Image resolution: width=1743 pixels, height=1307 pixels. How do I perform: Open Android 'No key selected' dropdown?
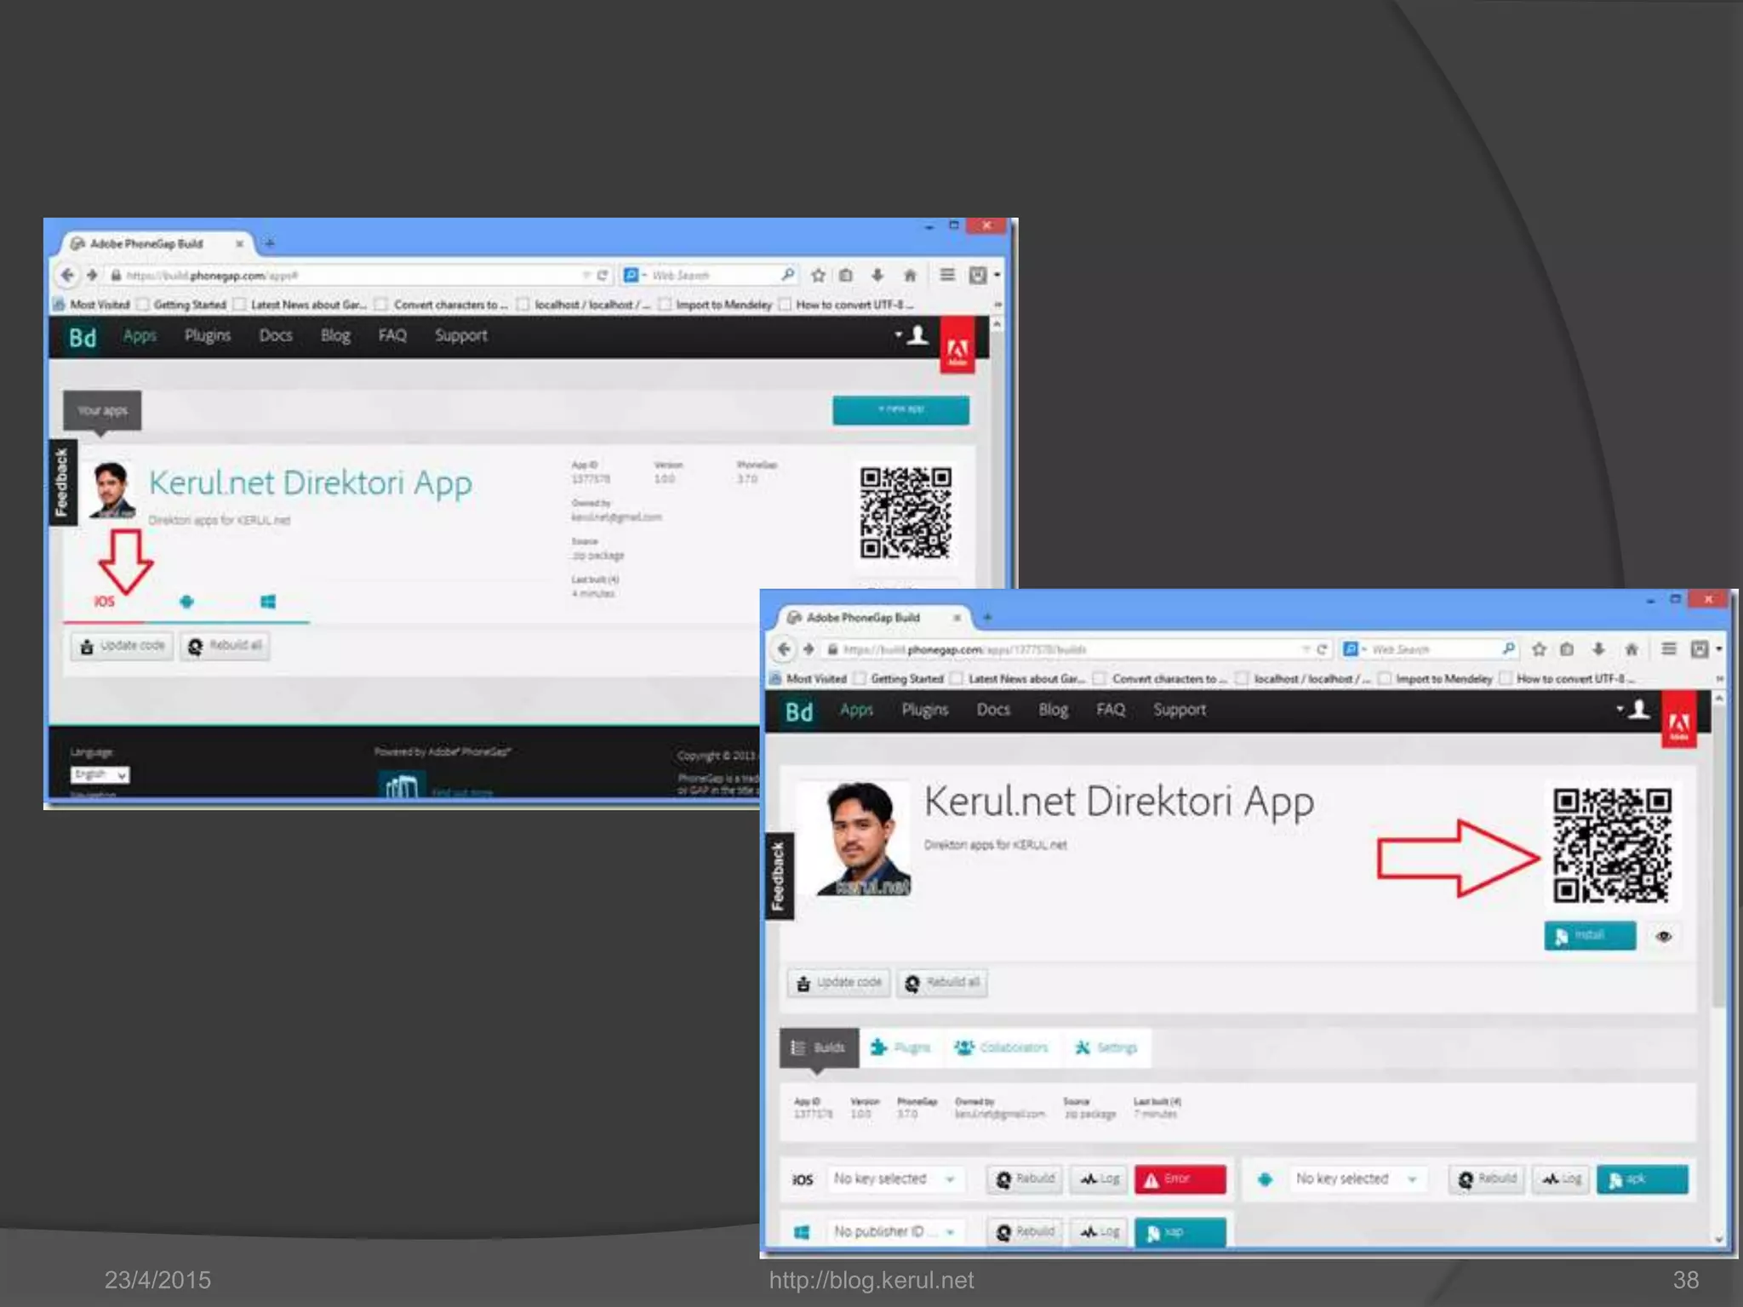(x=1355, y=1179)
